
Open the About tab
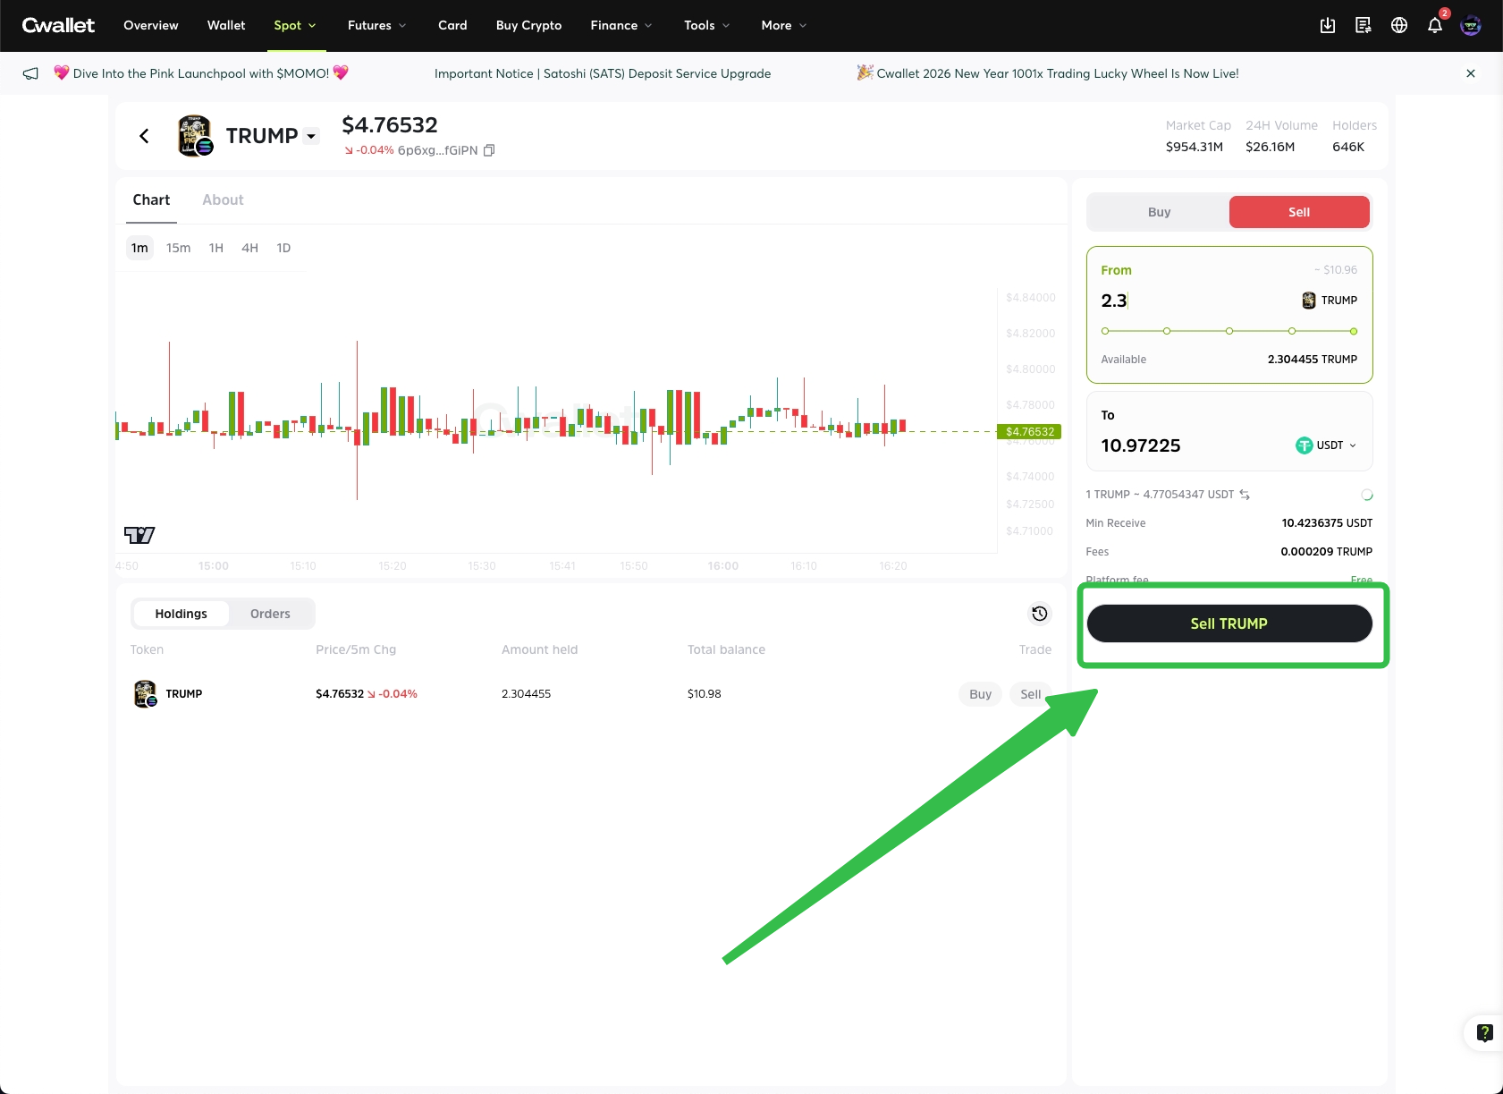[223, 199]
